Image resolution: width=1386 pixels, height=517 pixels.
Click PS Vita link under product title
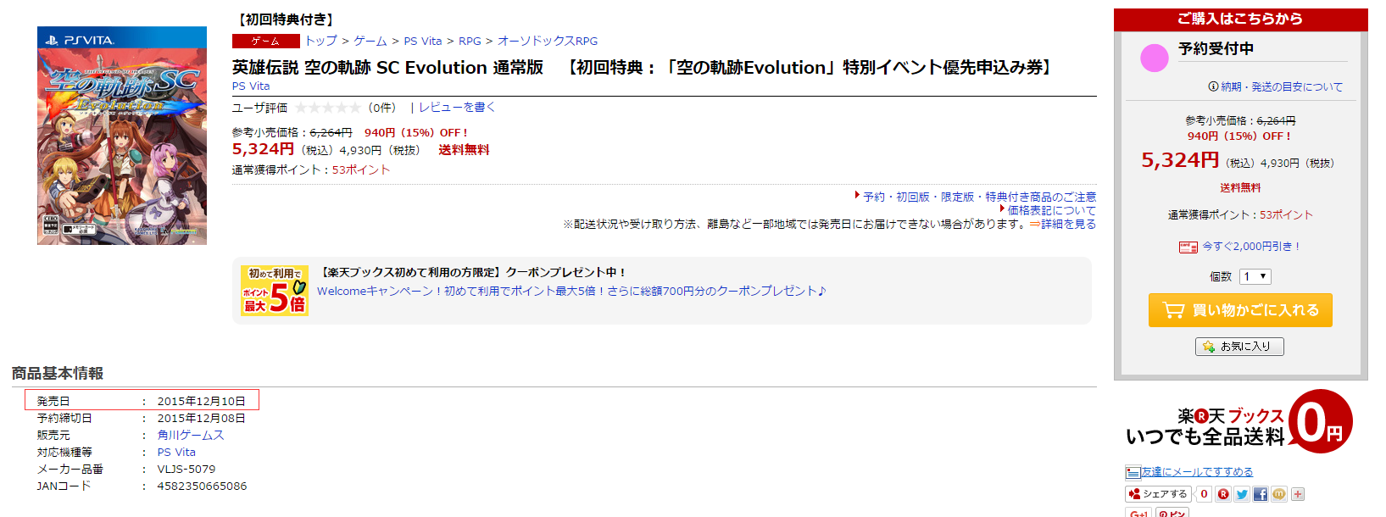tap(251, 86)
